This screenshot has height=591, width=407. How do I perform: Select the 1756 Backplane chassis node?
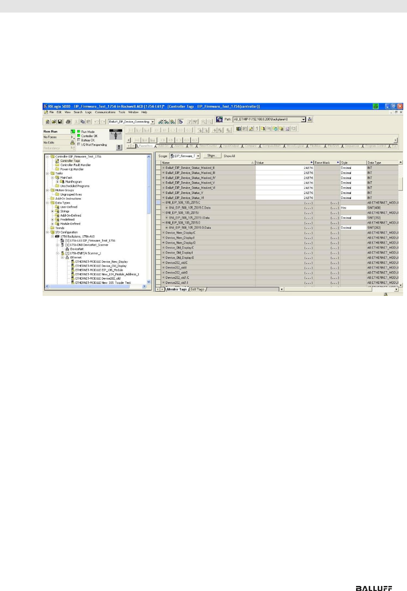tap(77, 237)
